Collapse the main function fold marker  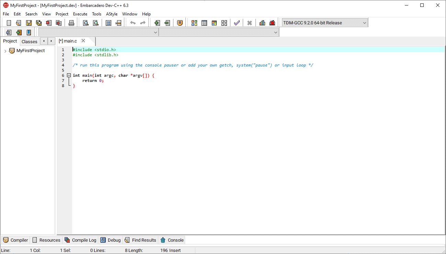pos(69,75)
